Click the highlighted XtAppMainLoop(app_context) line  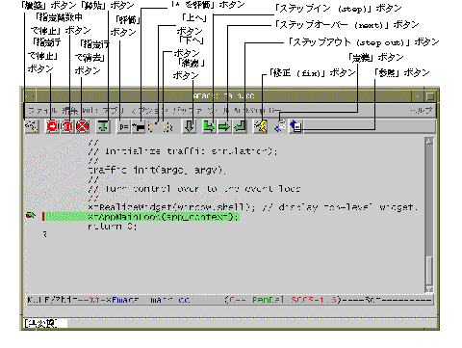pos(141,217)
